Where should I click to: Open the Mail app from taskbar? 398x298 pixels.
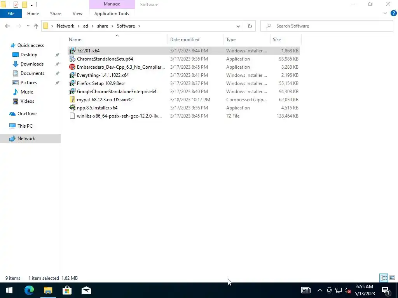pos(86,290)
